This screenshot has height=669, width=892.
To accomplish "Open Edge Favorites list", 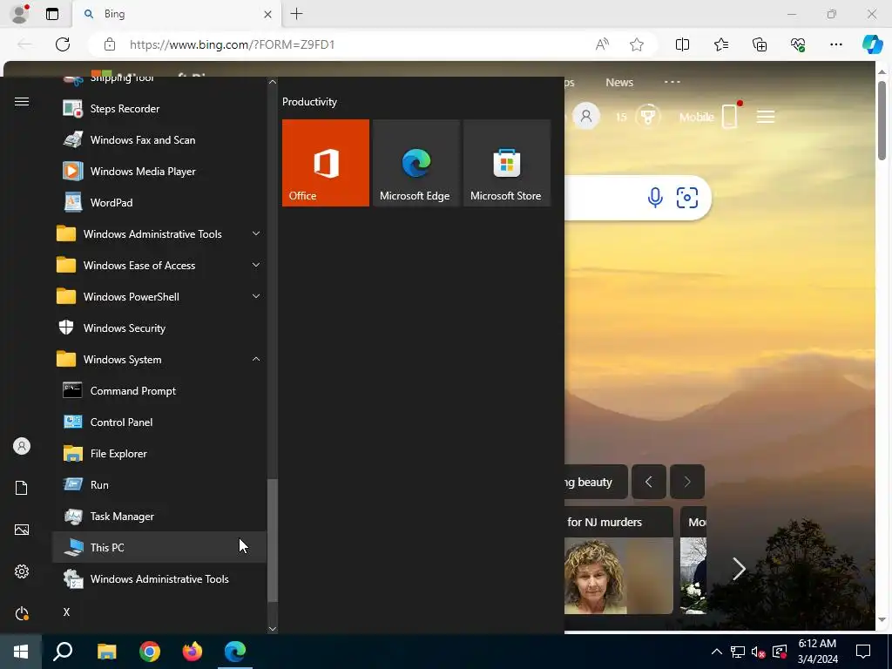I will [720, 44].
